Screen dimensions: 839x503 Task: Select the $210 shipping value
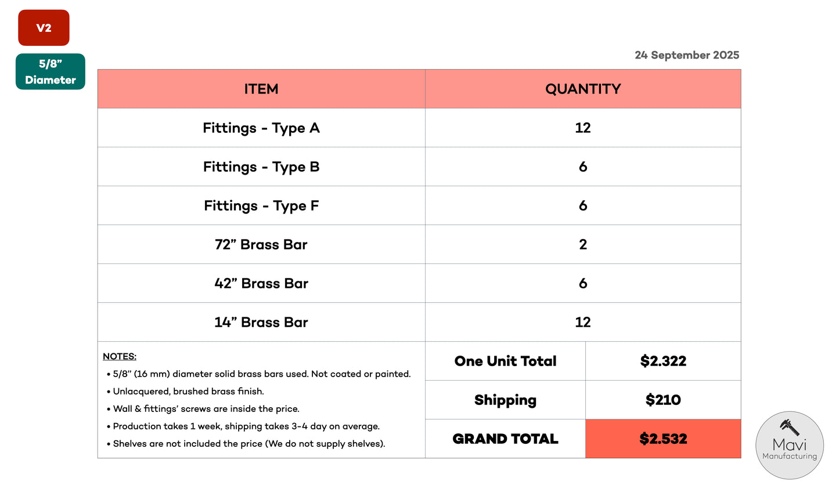(x=663, y=400)
